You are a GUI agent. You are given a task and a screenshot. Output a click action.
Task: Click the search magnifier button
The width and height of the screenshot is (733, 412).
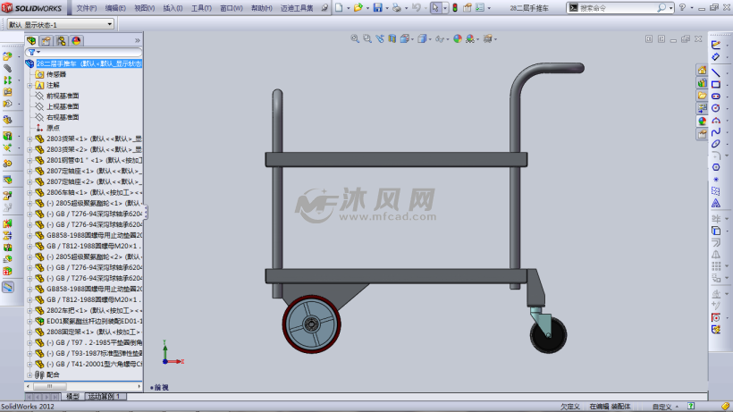click(x=661, y=8)
